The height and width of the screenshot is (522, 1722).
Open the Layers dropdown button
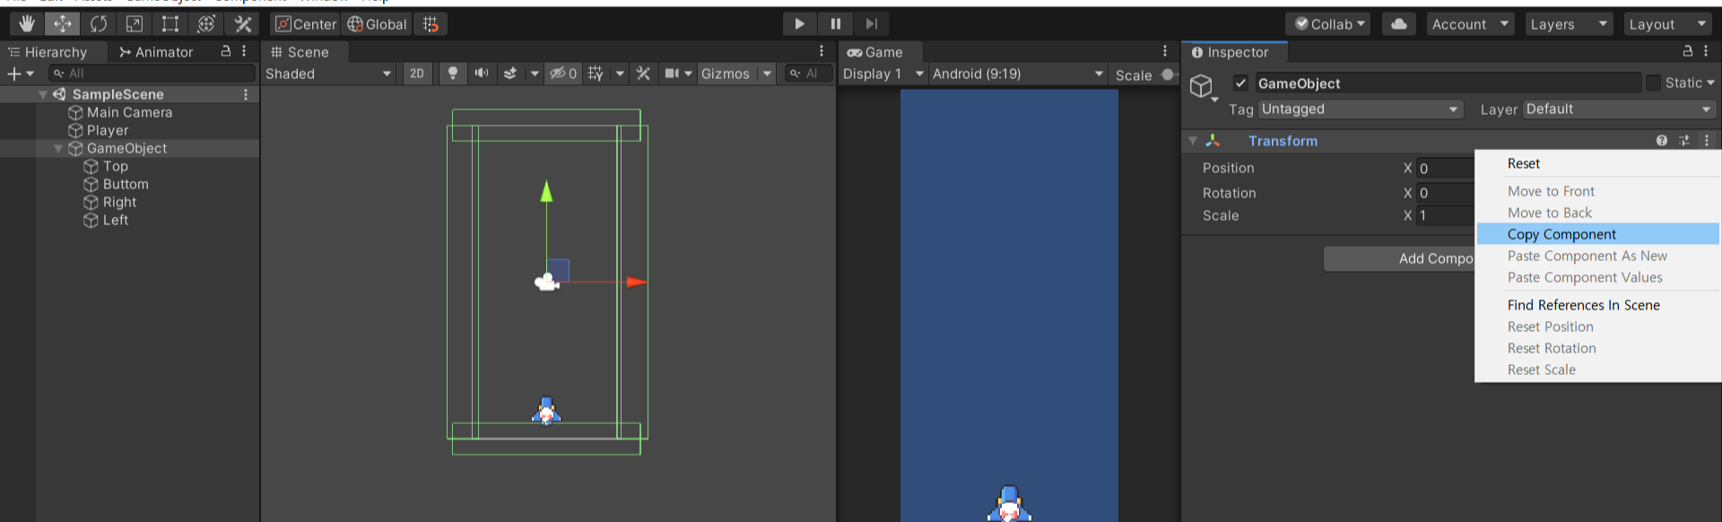[1569, 24]
